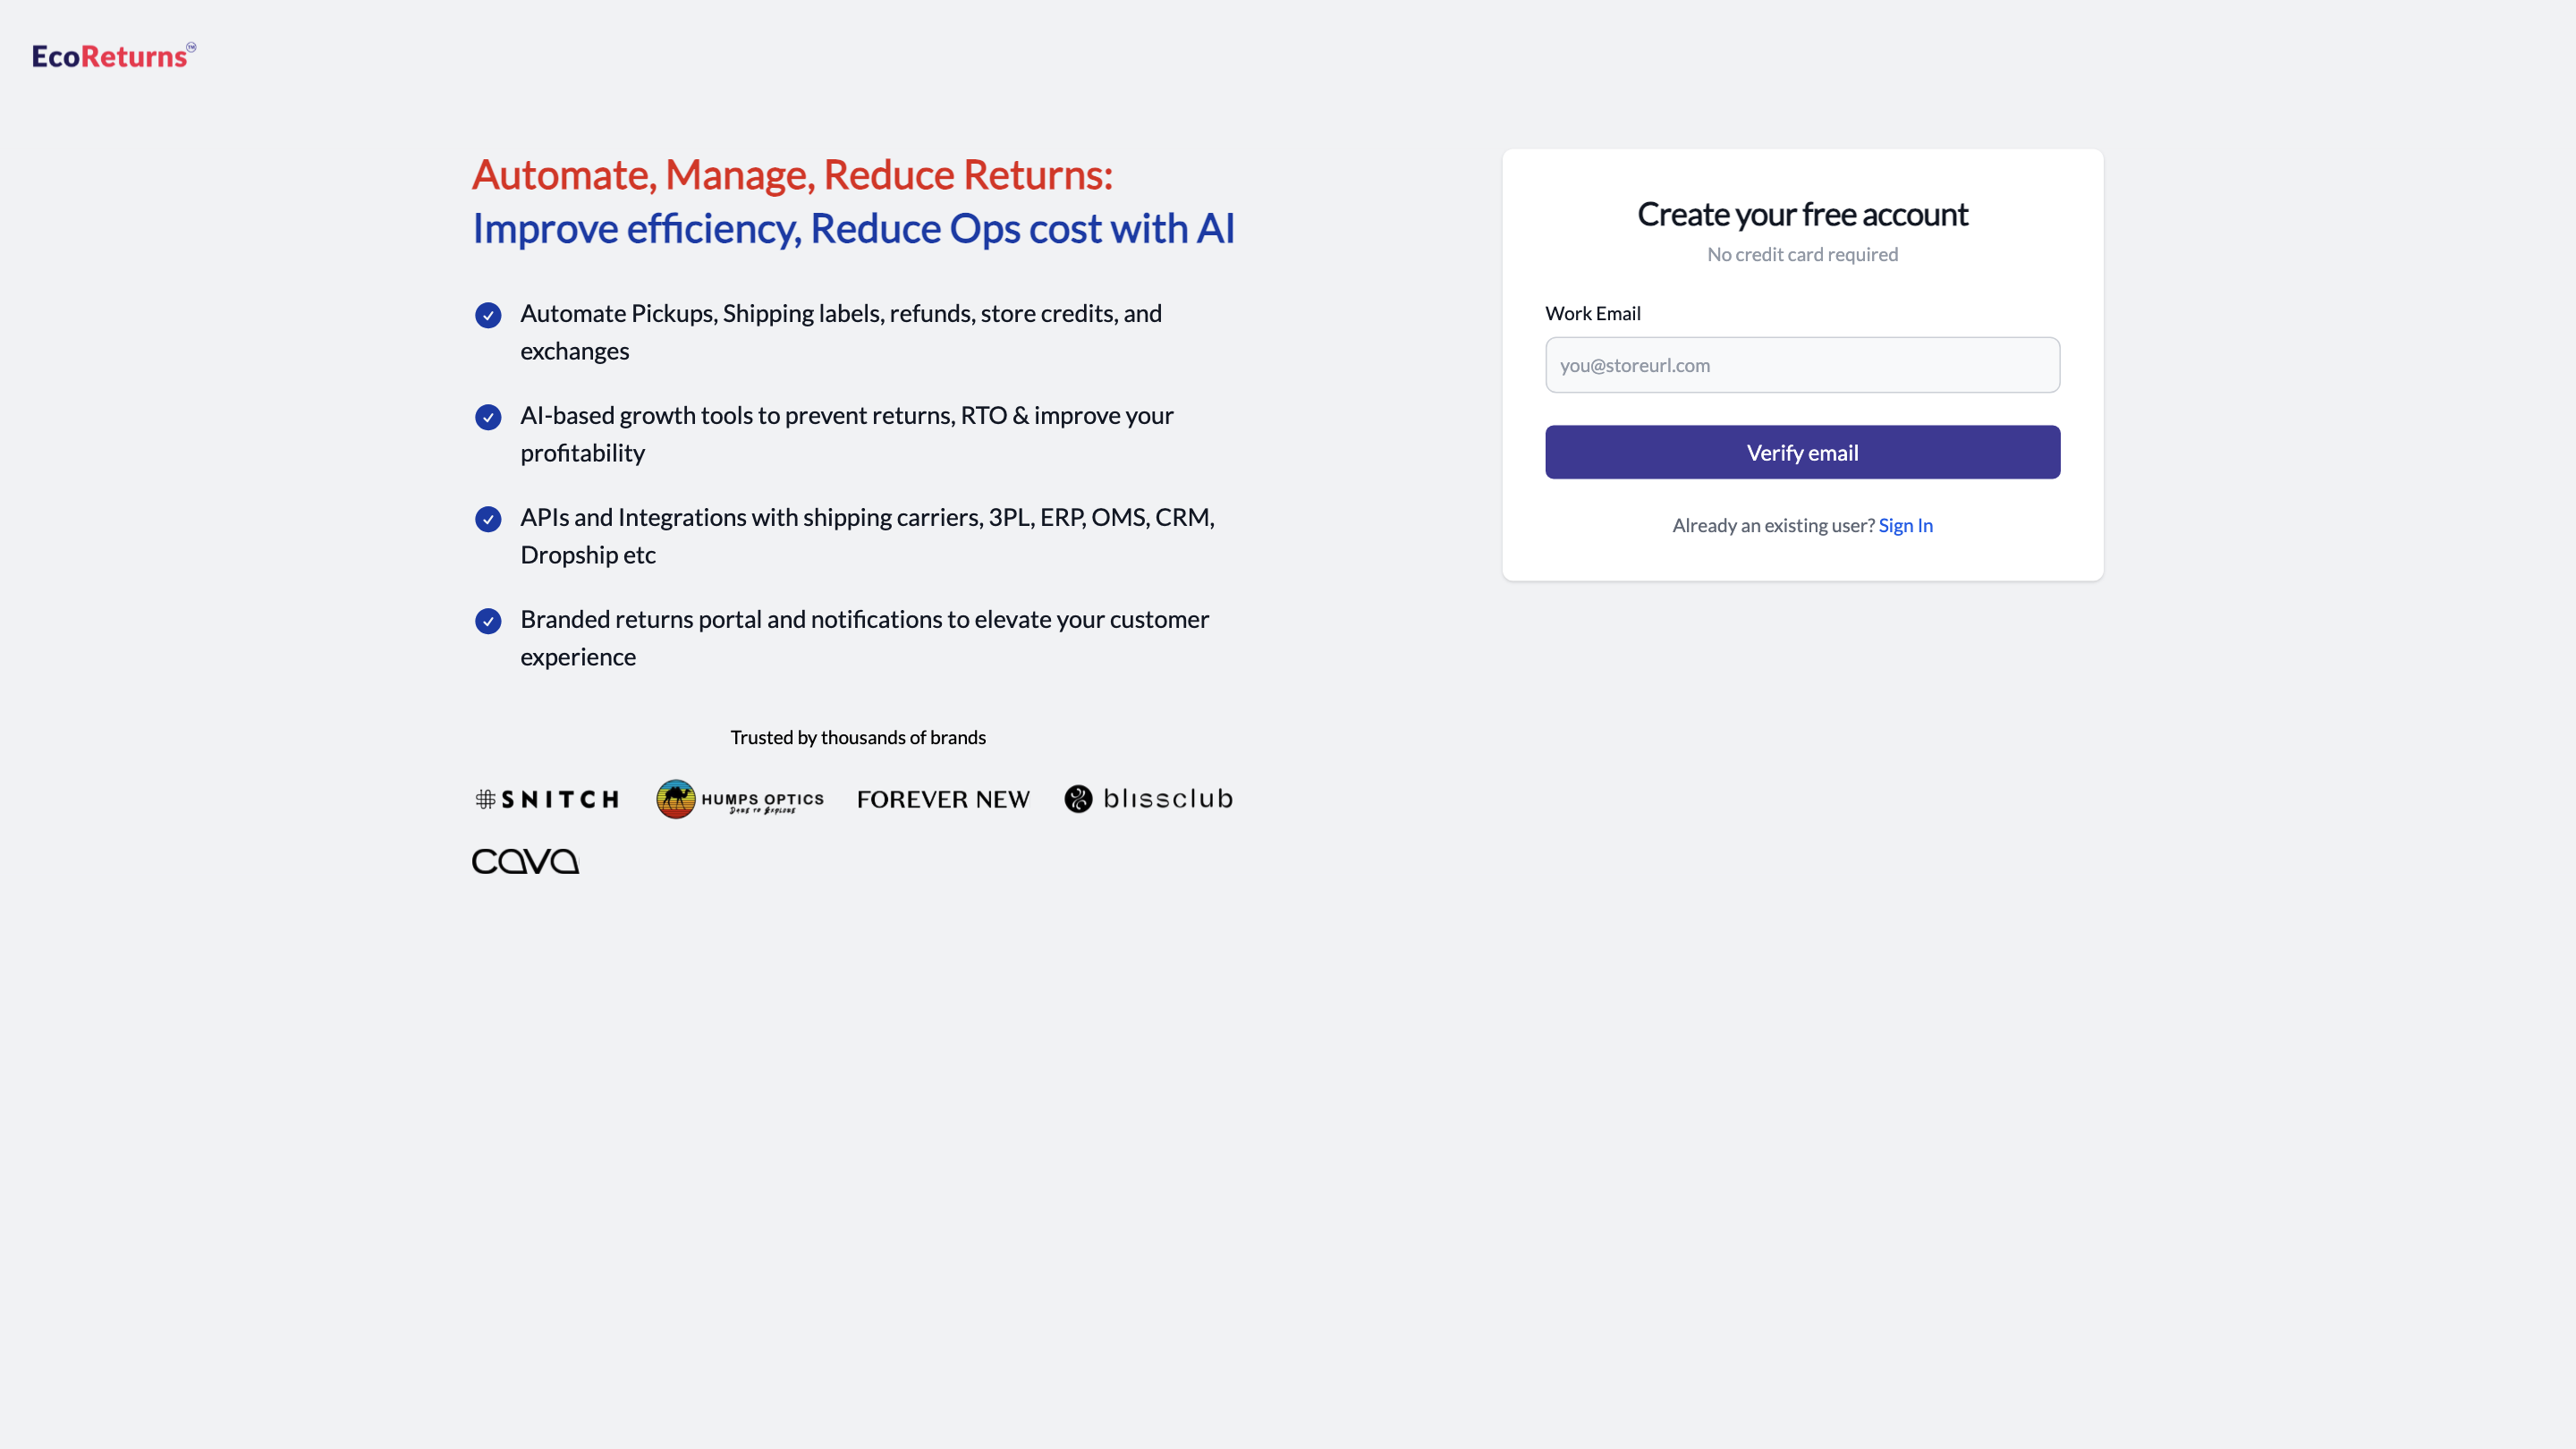Click the Work Email field label
Image resolution: width=2576 pixels, height=1449 pixels.
tap(1592, 314)
